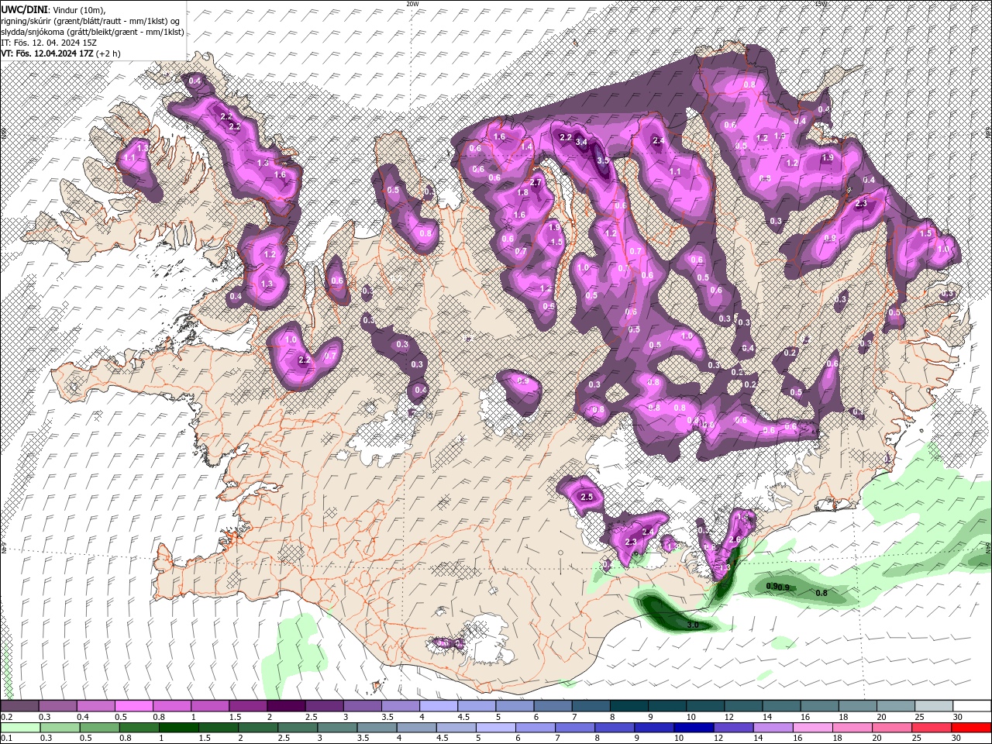
Task: Click the 1.9 value in the northeast snow band
Action: [828, 157]
